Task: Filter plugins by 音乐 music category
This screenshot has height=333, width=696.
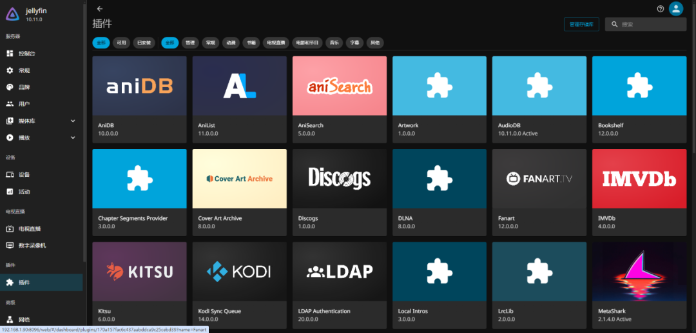Action: (334, 43)
